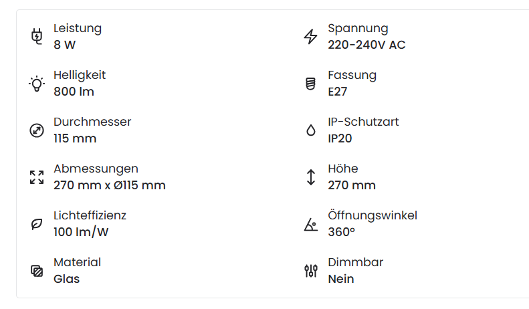This screenshot has height=309, width=529.
Task: Select the 220-240V AC voltage value
Action: pos(366,45)
